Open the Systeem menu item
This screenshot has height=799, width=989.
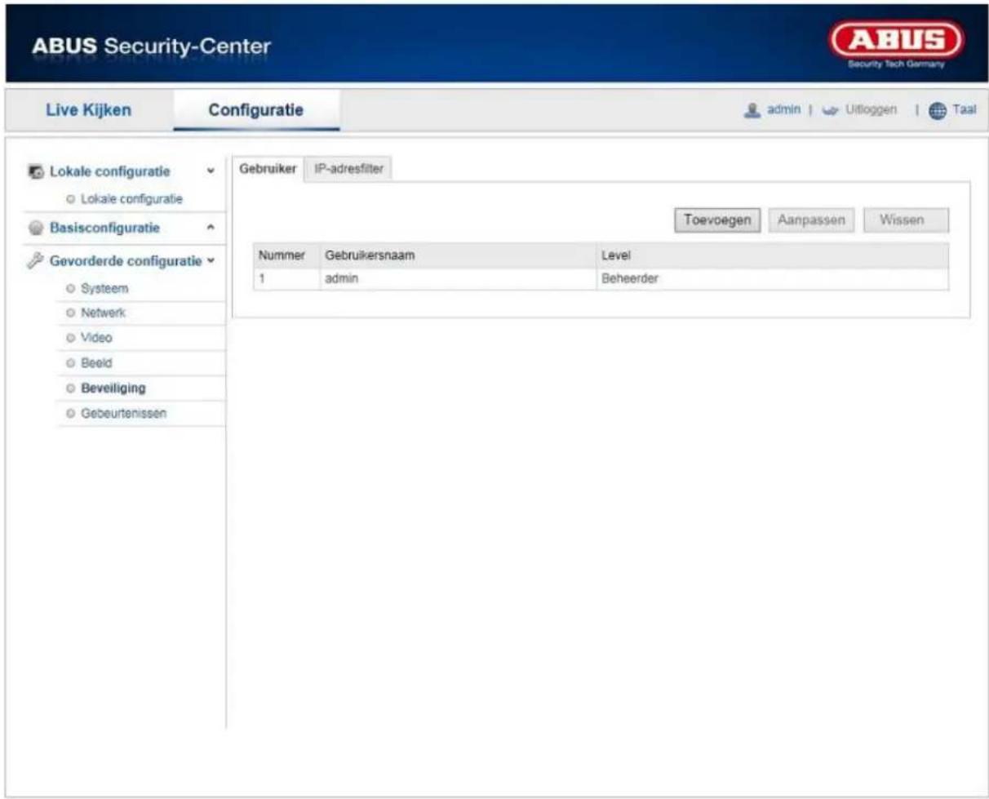(104, 289)
